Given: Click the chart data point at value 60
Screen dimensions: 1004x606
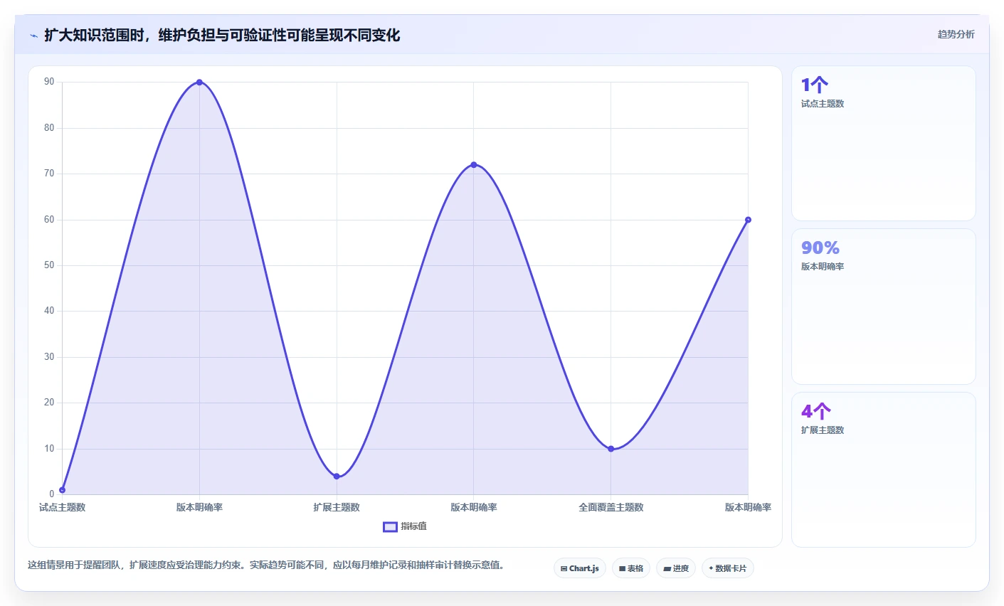Looking at the screenshot, I should pyautogui.click(x=748, y=220).
